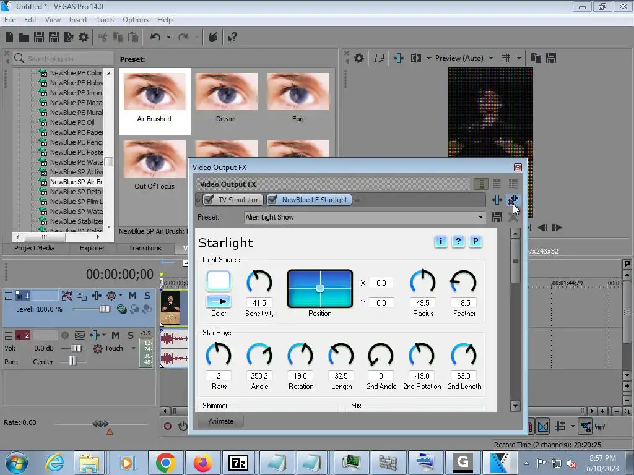Expand the Undo history dropdown arrow
Screen dimensions: 634x475
tap(168, 37)
